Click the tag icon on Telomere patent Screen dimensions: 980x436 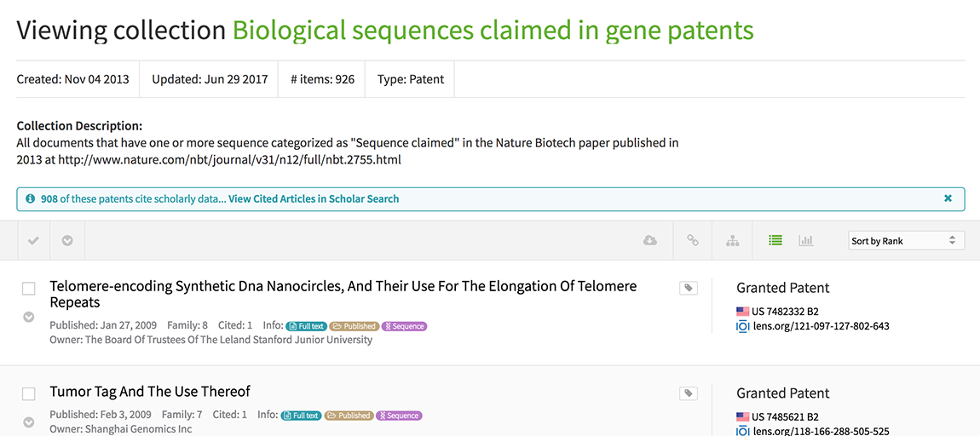(688, 289)
